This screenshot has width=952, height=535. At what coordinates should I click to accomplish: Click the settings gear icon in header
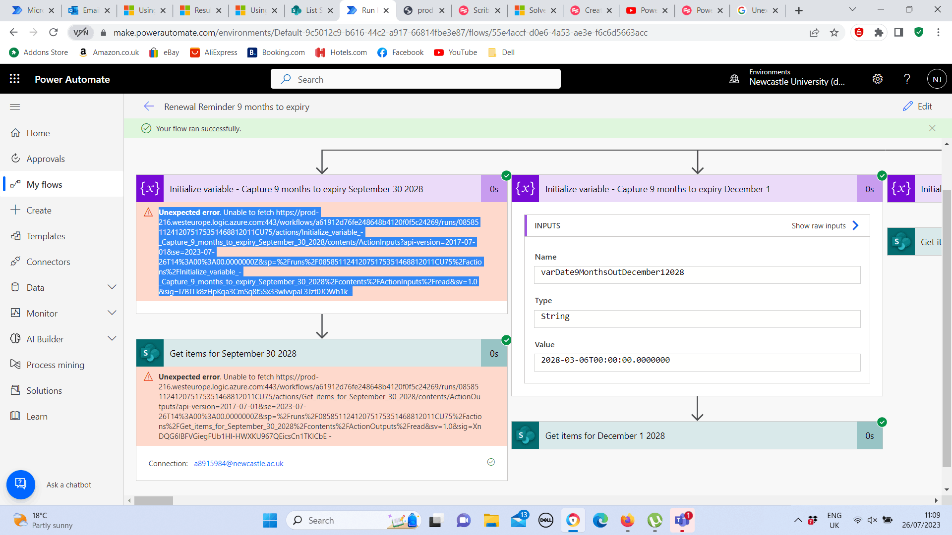pos(878,79)
